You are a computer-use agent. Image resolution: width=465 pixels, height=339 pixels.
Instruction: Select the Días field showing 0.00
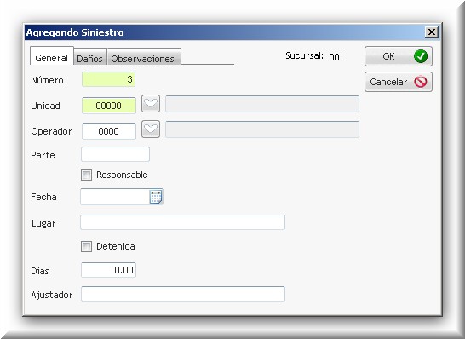pyautogui.click(x=108, y=270)
